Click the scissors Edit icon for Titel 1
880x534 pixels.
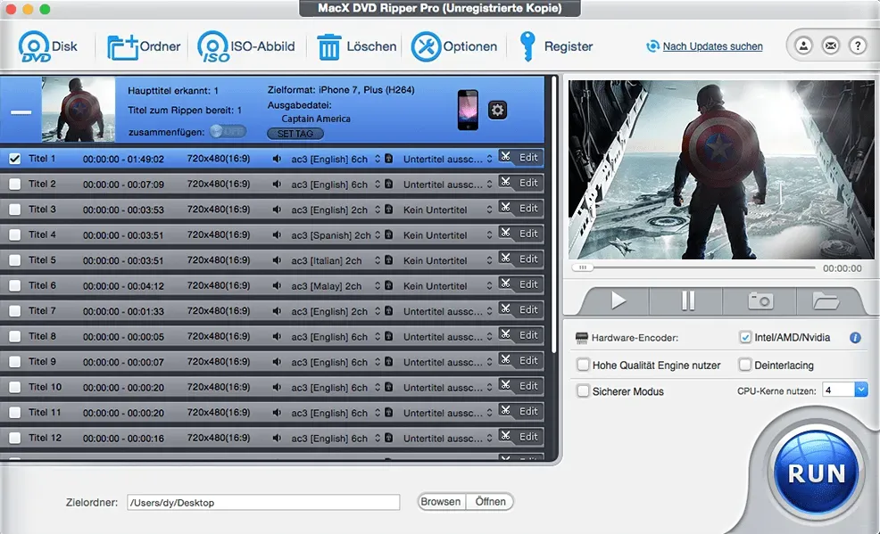(x=506, y=157)
